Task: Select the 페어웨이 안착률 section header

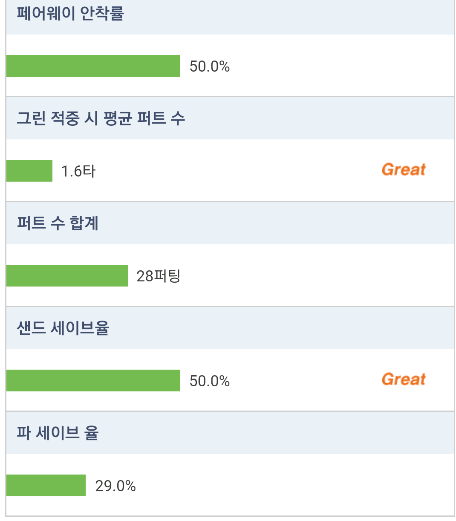Action: coord(70,14)
